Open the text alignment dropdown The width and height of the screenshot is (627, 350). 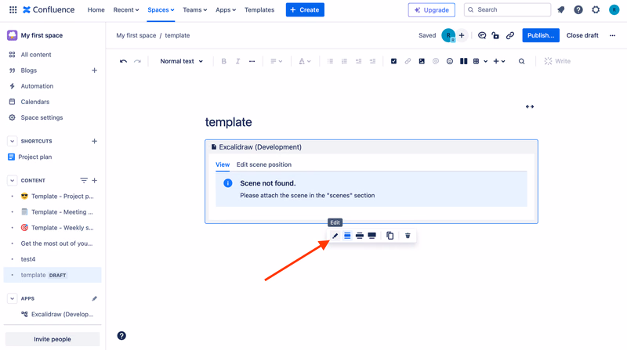tap(277, 61)
